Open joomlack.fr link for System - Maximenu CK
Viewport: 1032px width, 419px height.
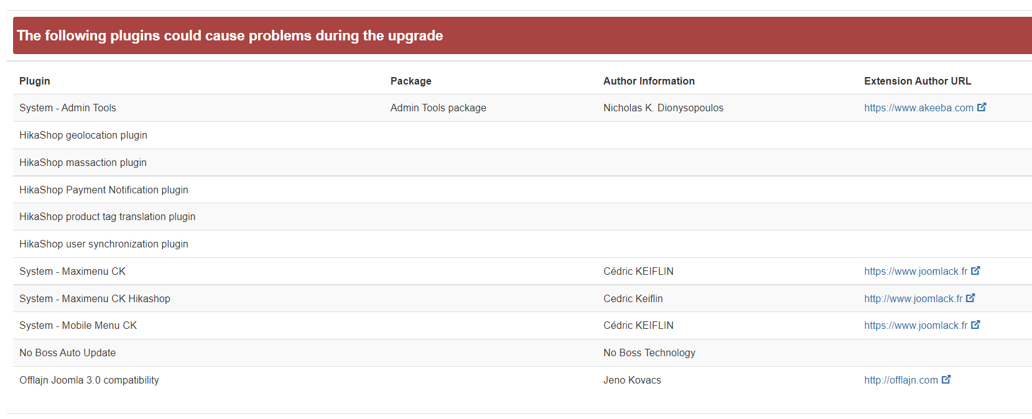click(915, 272)
